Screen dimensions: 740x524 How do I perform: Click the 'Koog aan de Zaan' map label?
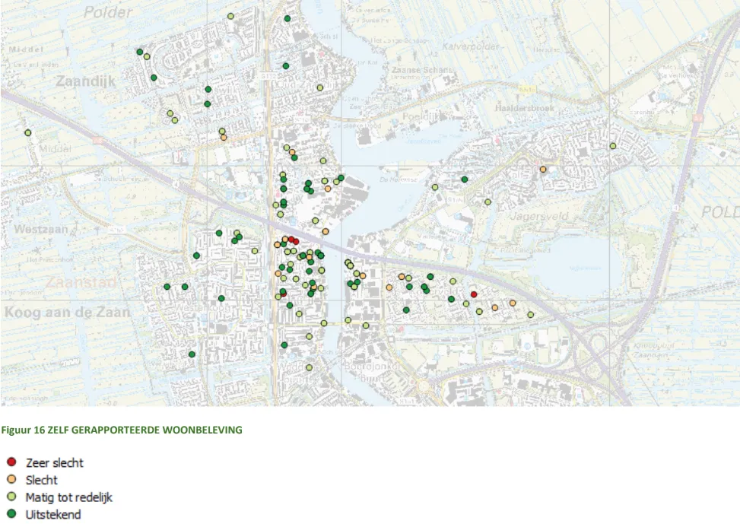pos(67,312)
